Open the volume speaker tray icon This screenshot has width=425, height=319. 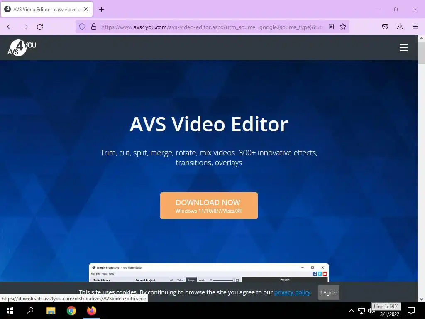[x=370, y=311]
